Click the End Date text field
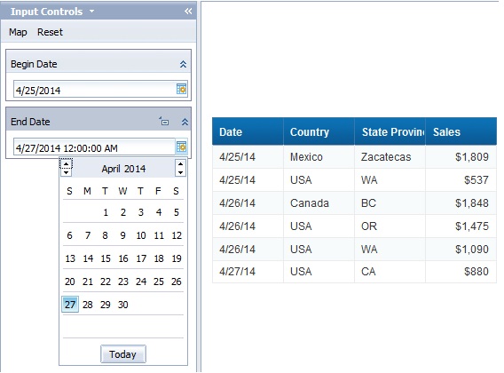The width and height of the screenshot is (504, 373). click(x=94, y=147)
